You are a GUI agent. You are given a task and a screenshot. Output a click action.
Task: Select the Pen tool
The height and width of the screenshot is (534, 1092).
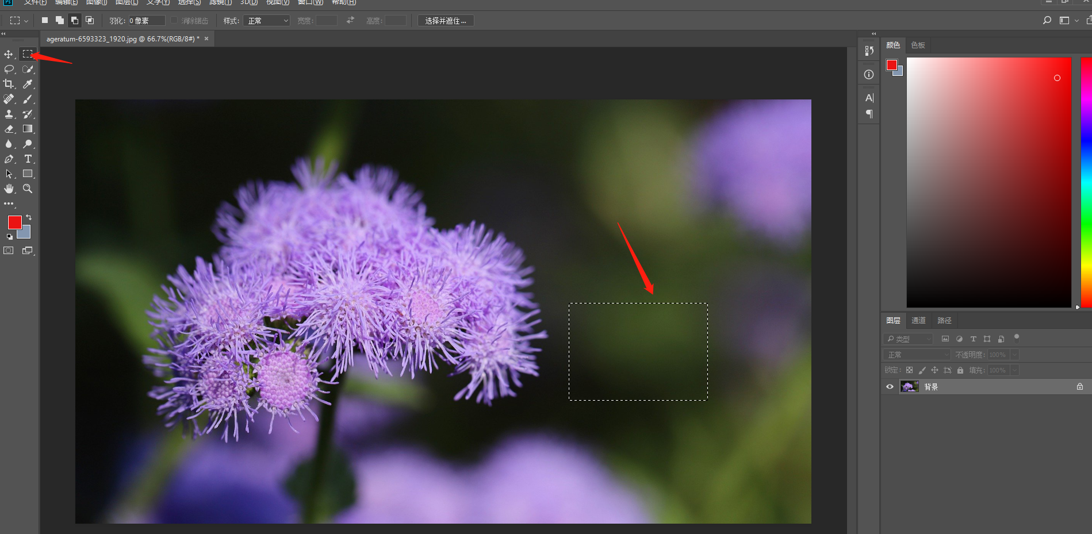tap(9, 159)
